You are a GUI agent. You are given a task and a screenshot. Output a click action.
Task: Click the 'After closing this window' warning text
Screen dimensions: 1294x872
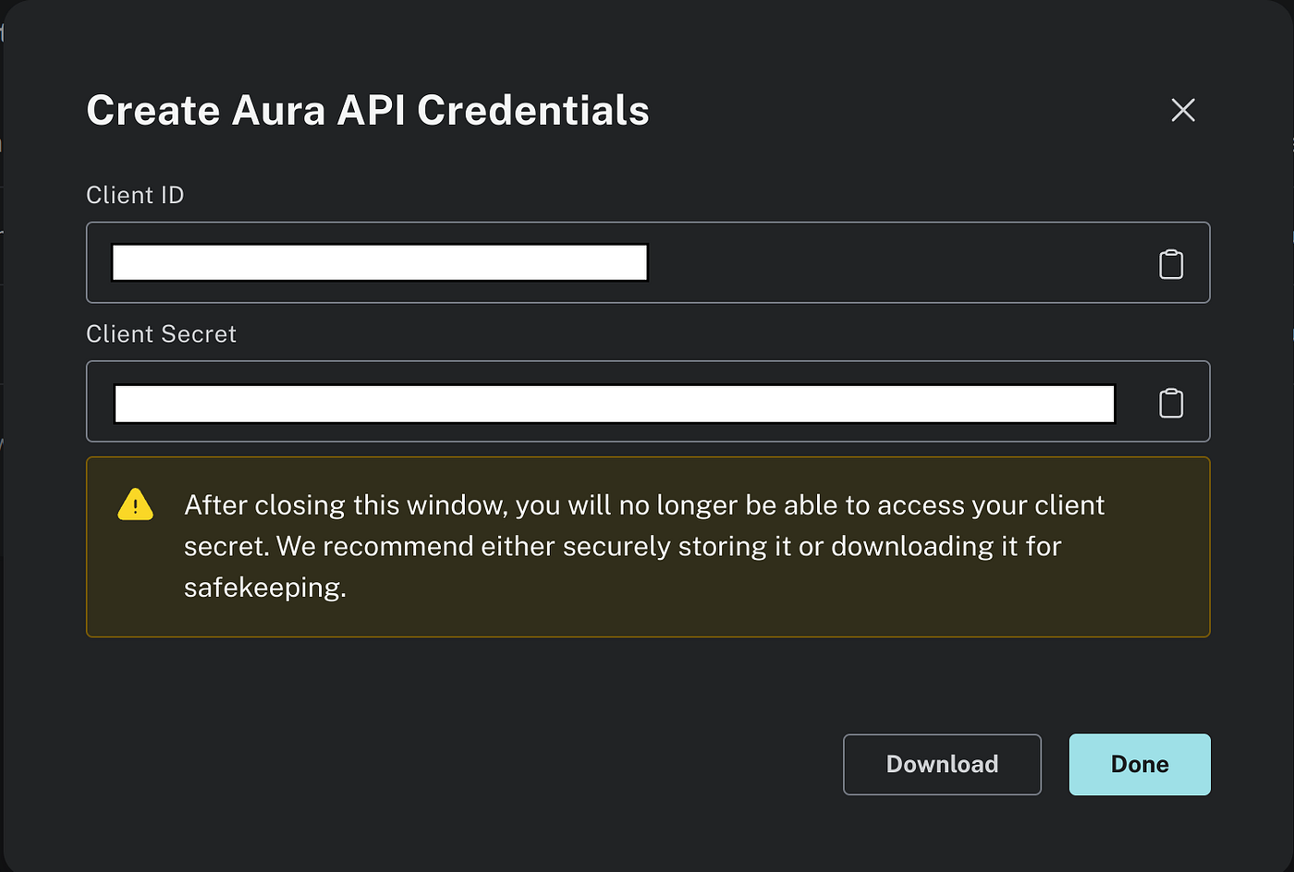(x=644, y=546)
